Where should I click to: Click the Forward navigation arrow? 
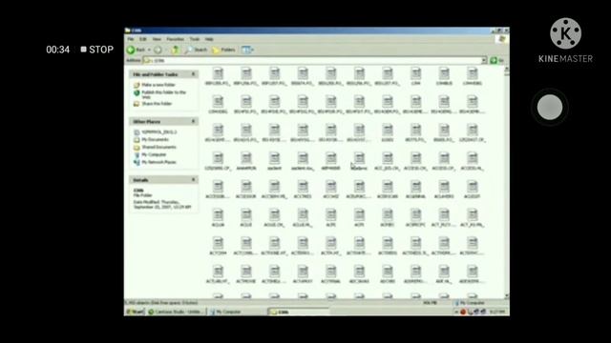(x=158, y=50)
